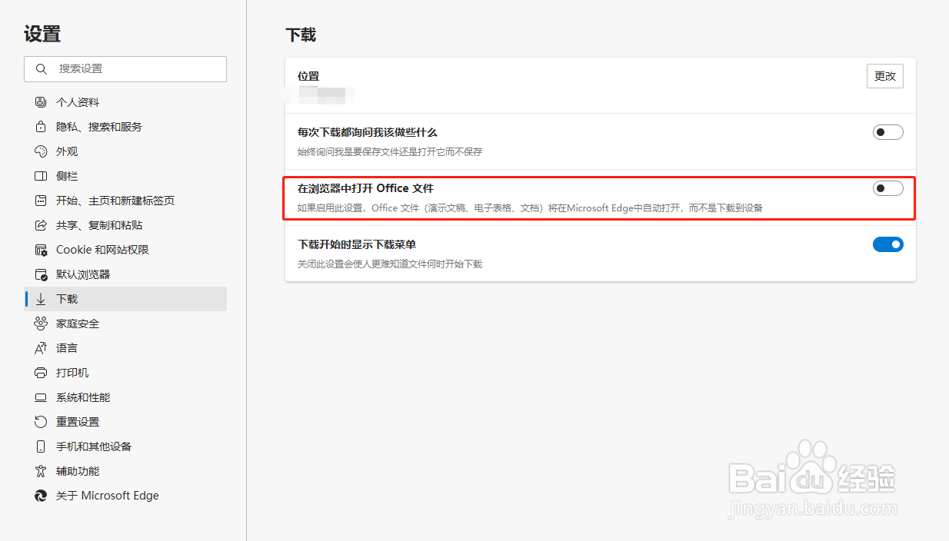Select 系统和性能 menu item

125,397
